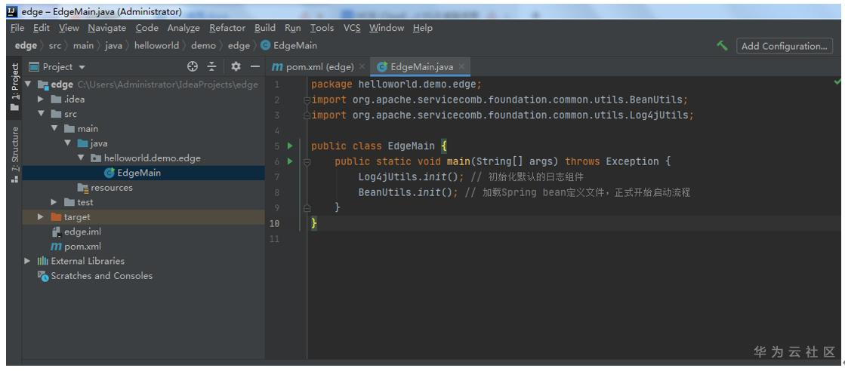Toggle the 7: Structure side tool window
The image size is (845, 371).
point(14,154)
